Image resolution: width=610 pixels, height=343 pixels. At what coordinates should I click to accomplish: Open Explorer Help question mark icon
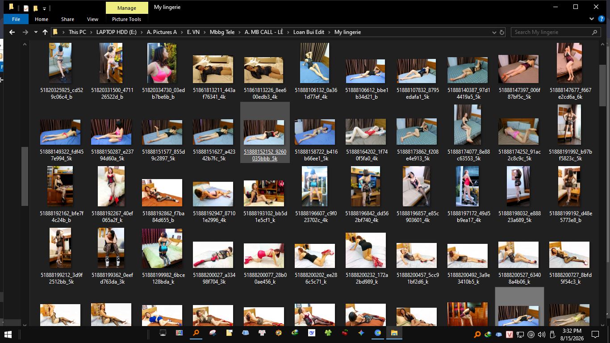tap(601, 19)
